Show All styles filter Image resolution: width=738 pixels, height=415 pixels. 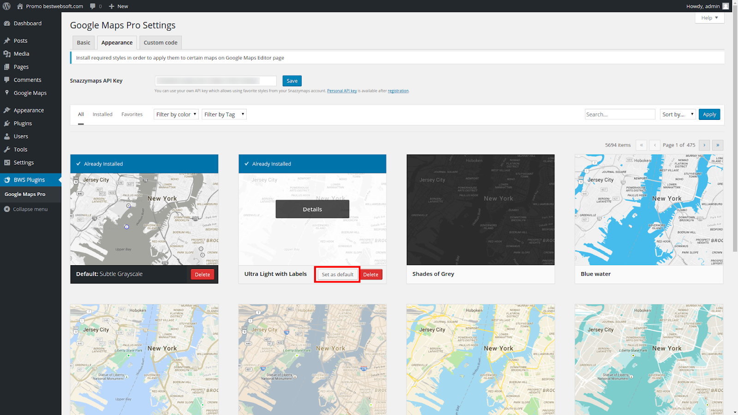81,114
